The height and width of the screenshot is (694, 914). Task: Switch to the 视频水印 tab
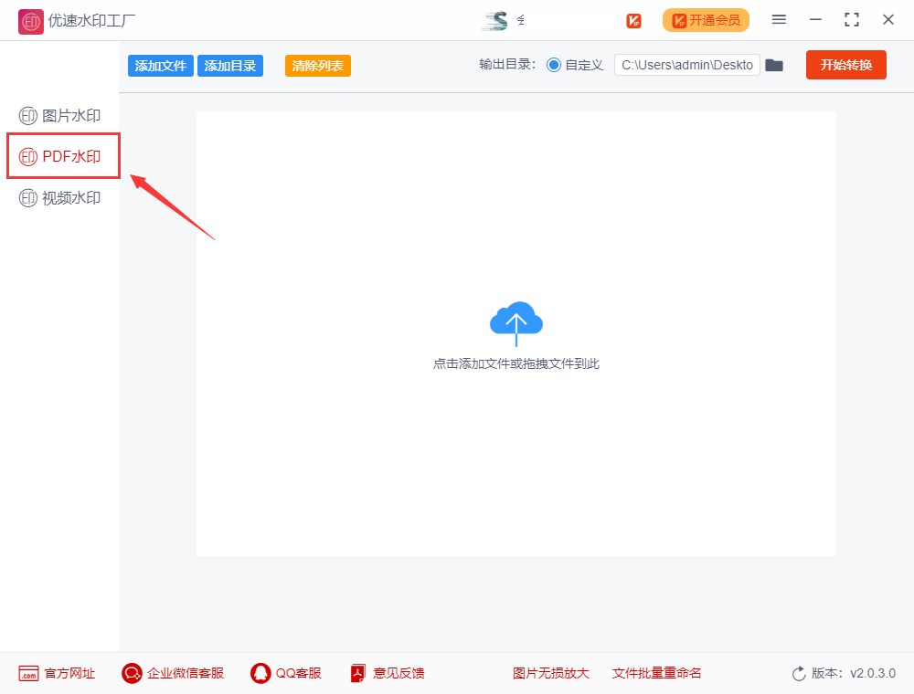(60, 198)
